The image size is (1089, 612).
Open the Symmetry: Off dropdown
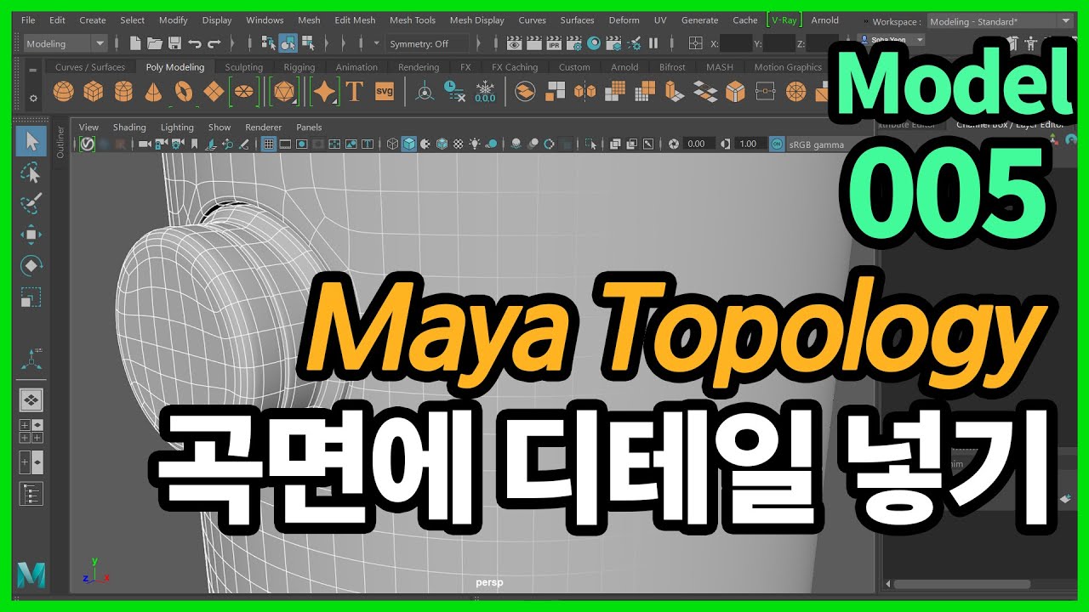(427, 43)
